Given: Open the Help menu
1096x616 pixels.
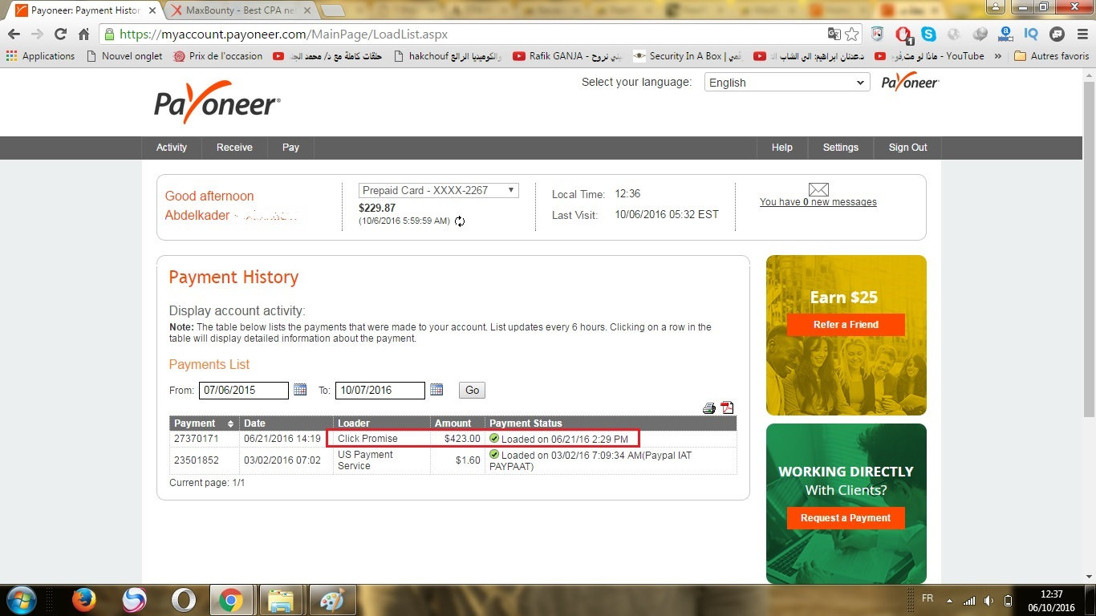Looking at the screenshot, I should [x=782, y=148].
